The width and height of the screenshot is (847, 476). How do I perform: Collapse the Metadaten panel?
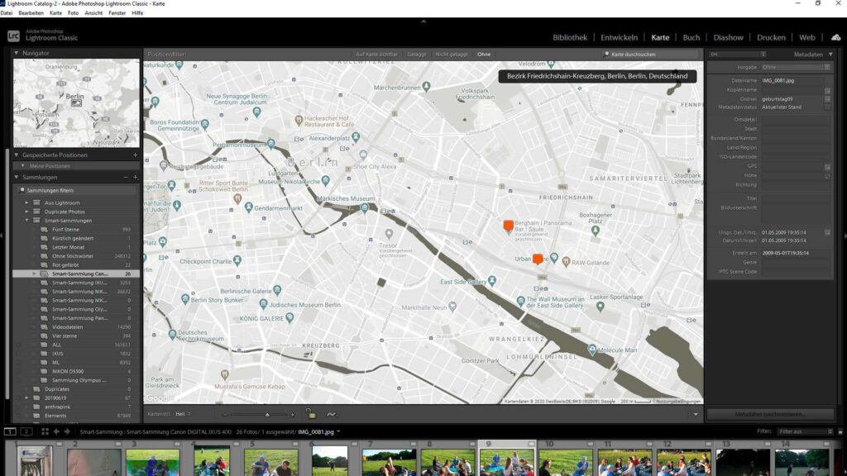point(830,54)
